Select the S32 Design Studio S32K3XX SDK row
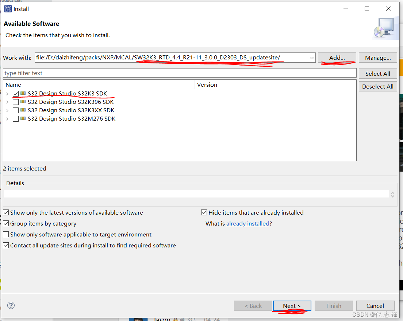403x321 pixels. [x=71, y=110]
